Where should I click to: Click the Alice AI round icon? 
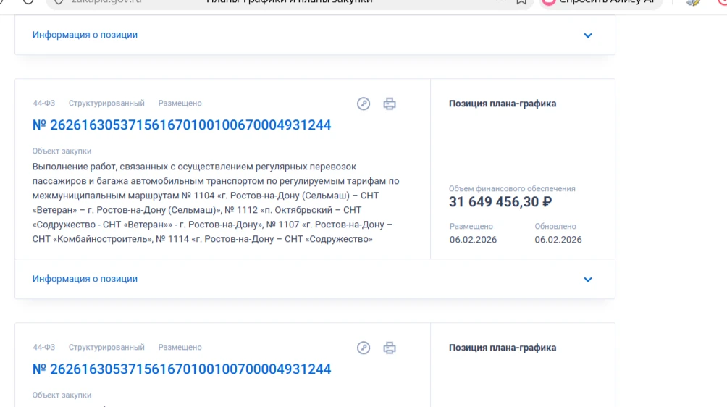(549, 2)
